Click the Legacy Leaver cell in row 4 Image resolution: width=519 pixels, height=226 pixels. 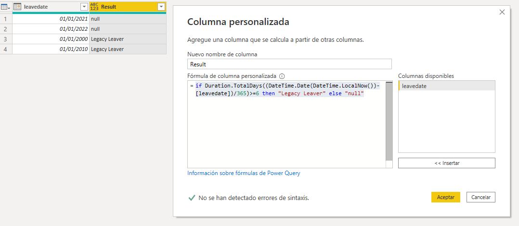pyautogui.click(x=128, y=49)
